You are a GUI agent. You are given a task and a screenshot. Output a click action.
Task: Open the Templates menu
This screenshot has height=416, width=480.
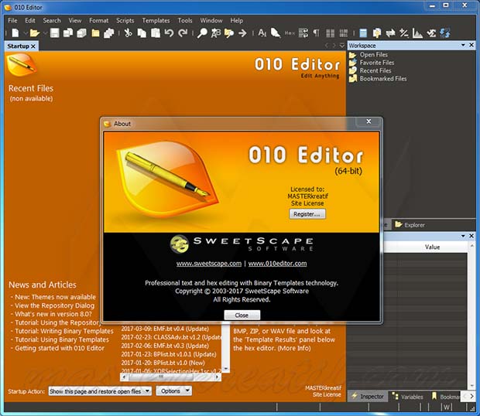(156, 20)
